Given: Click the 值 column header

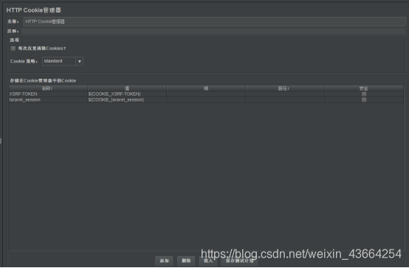Looking at the screenshot, I should (x=127, y=88).
